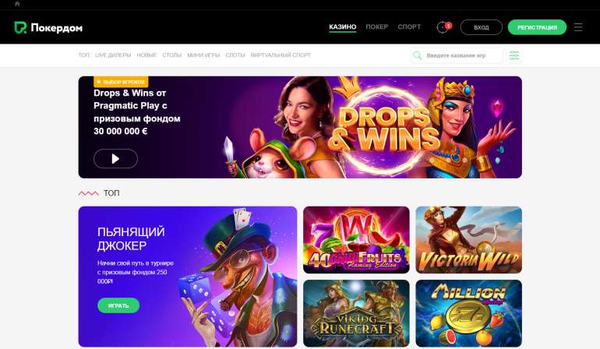Open the Victoria Wild game thumbnail
600x349 pixels.
click(x=469, y=240)
